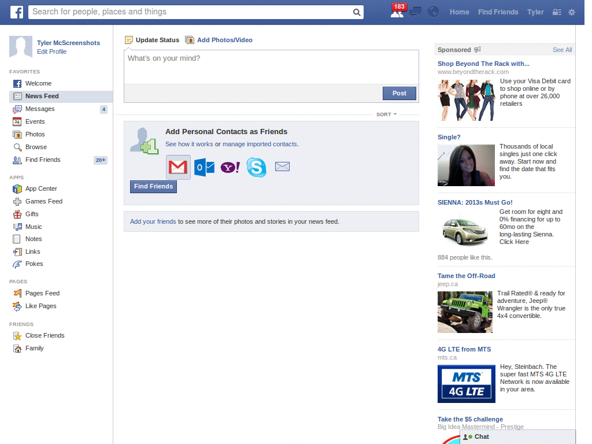Select the Add Photos/Video tab
Image resolution: width=592 pixels, height=444 pixels.
(219, 40)
